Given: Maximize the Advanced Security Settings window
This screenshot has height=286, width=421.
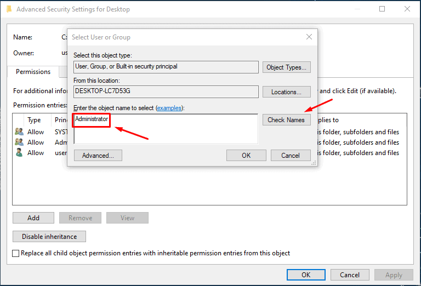Looking at the screenshot, I should pos(382,9).
